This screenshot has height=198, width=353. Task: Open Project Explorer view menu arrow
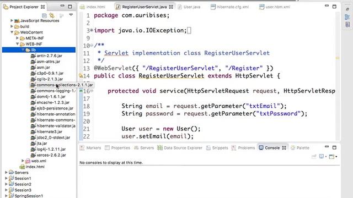pyautogui.click(x=71, y=15)
